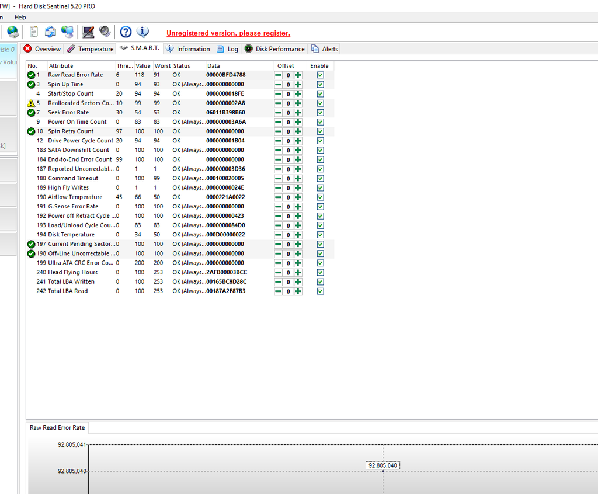Screen dimensions: 598x494
Task: Sort by the Worst column header
Action: 162,65
